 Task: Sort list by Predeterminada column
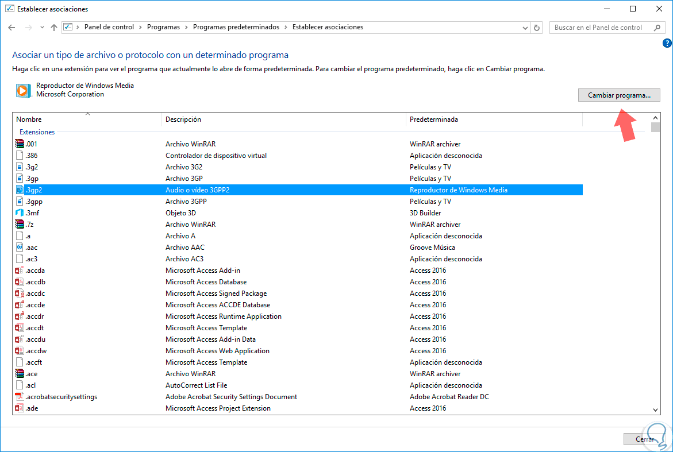(x=494, y=119)
